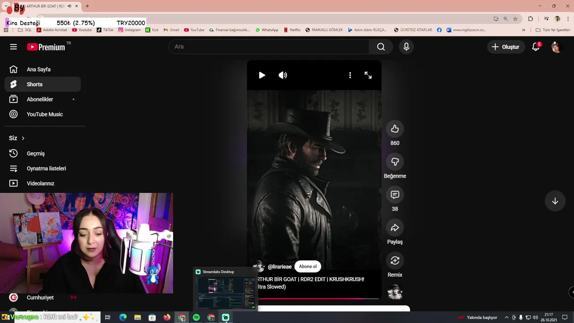The width and height of the screenshot is (574, 323).
Task: Open the Chrome extensions puzzle icon
Action: point(531,19)
